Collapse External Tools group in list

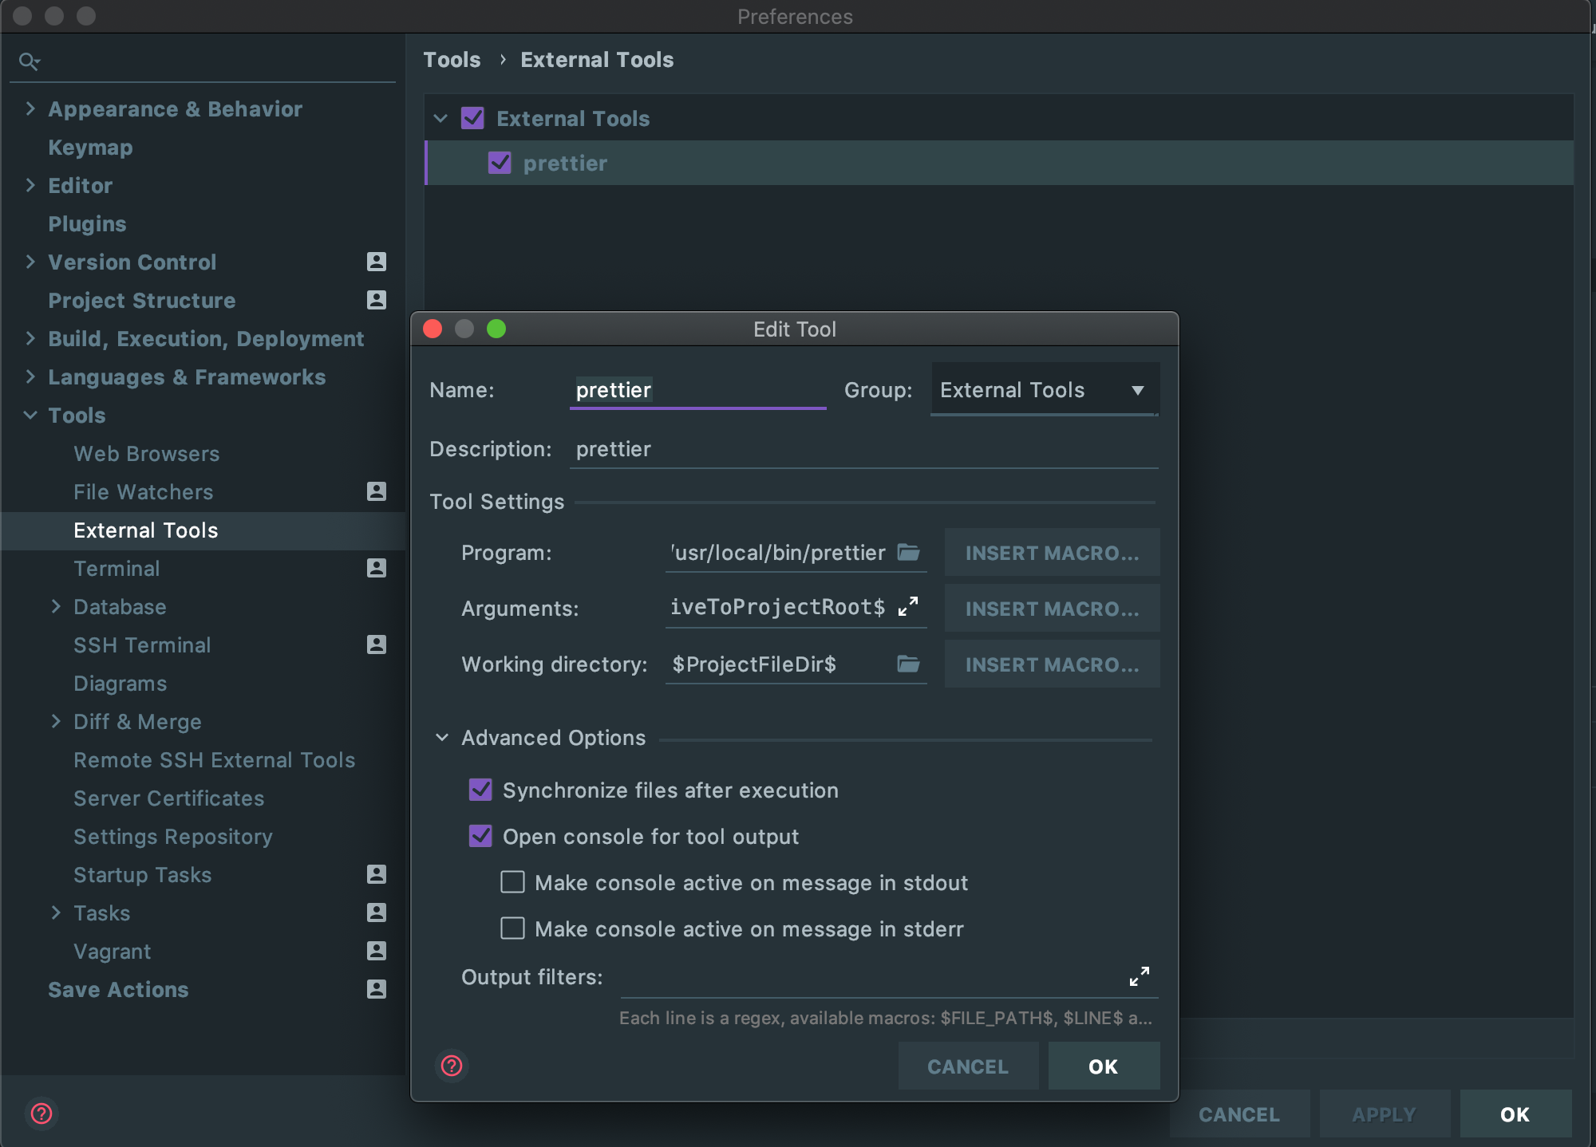tap(440, 119)
